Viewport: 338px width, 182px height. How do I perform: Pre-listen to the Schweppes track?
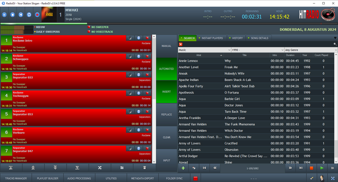point(130,56)
